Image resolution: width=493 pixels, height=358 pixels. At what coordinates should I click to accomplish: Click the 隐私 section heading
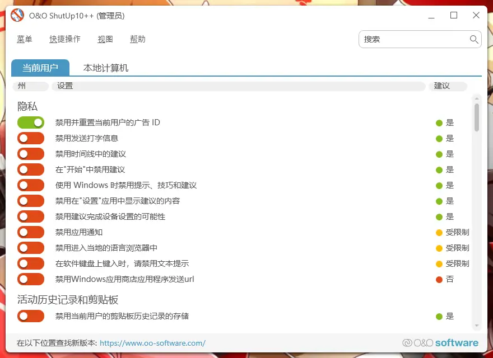tap(27, 106)
